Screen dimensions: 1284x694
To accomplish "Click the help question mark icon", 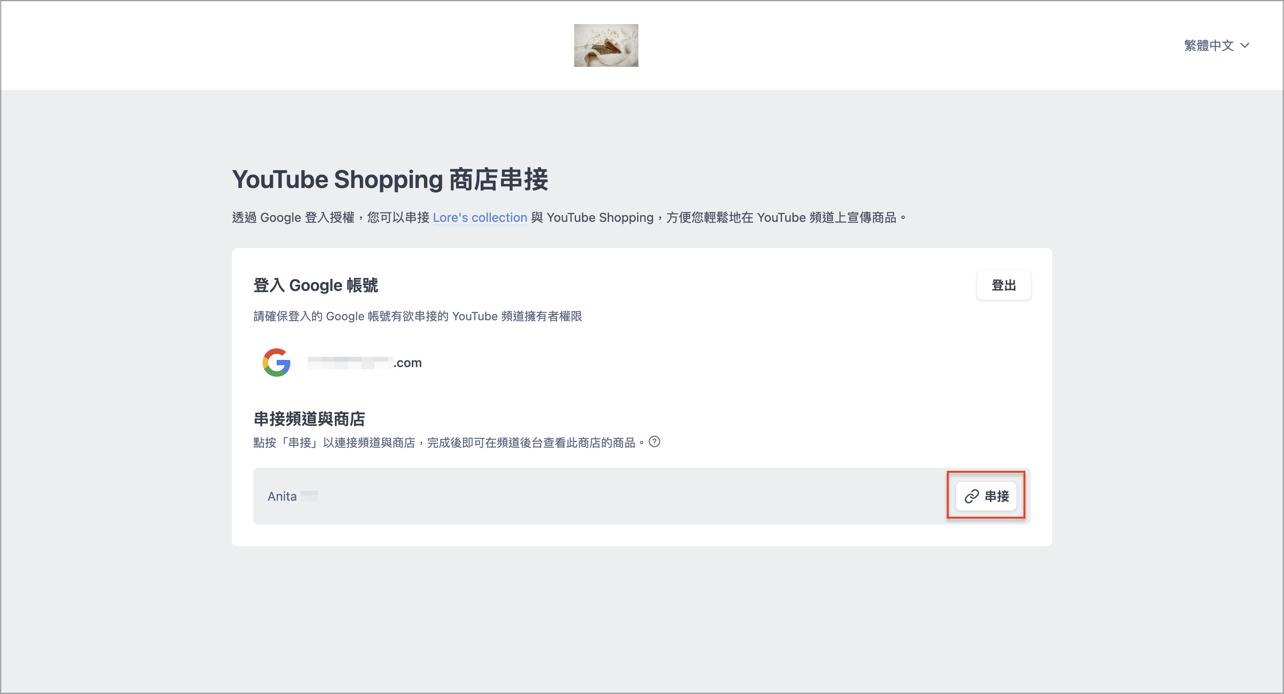I will point(654,441).
